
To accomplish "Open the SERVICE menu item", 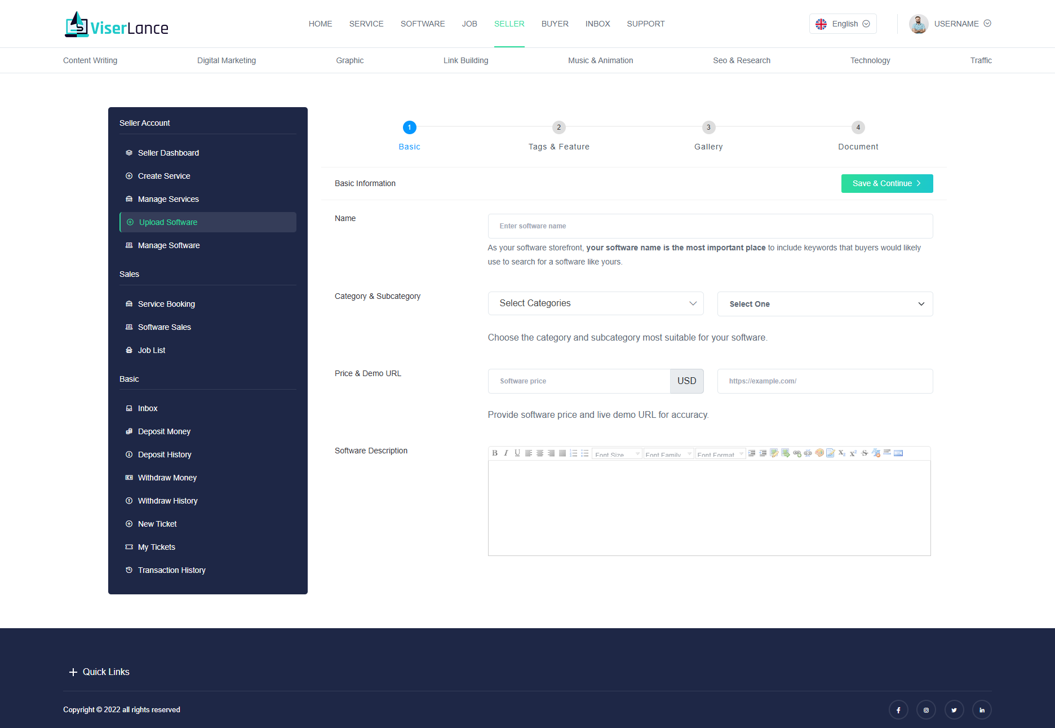I will click(x=366, y=24).
